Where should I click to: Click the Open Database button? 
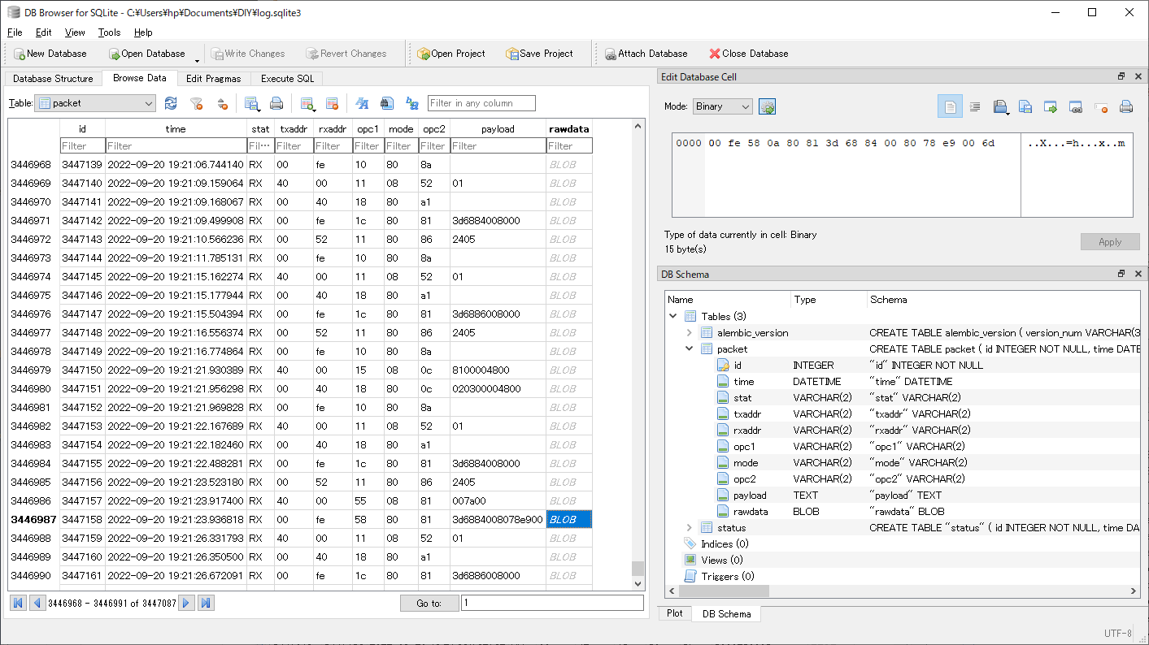[x=147, y=54]
